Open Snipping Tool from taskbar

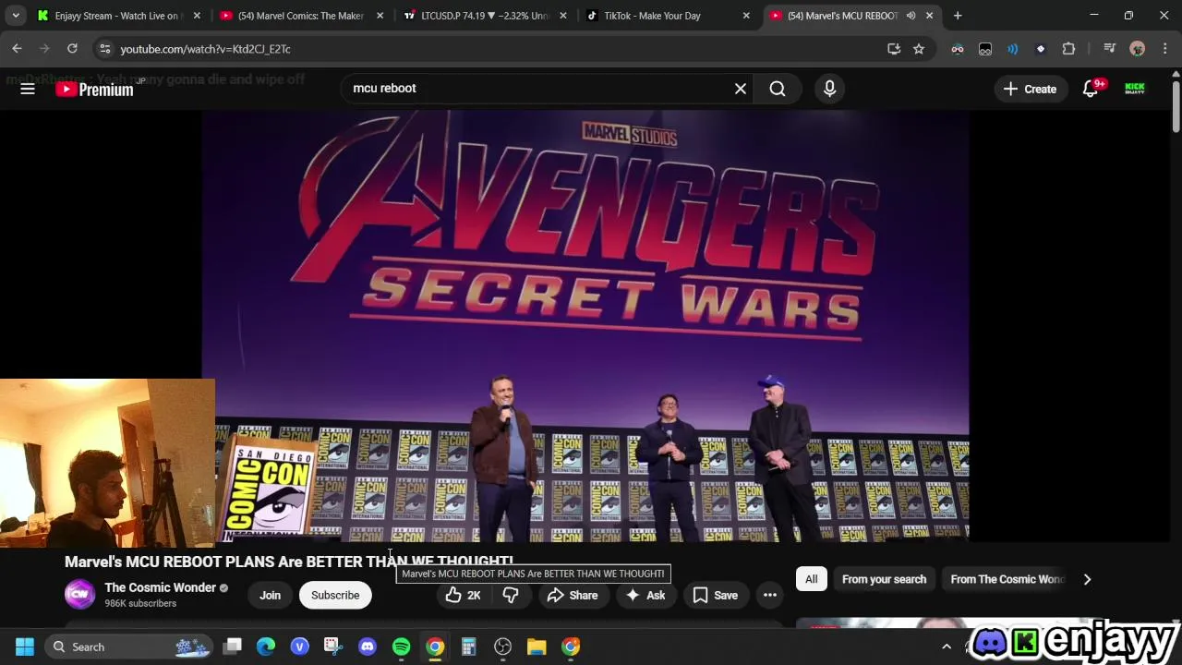point(333,647)
